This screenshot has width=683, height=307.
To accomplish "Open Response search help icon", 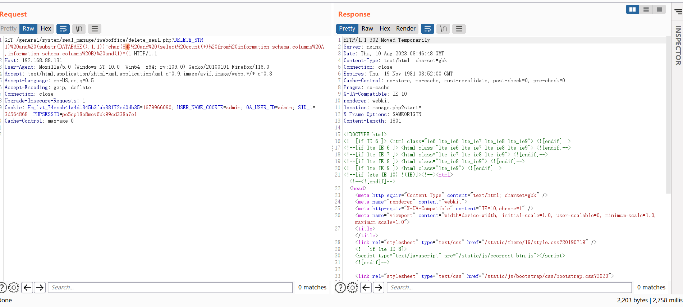I will pos(340,287).
